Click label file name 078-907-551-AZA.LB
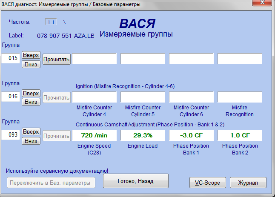The width and height of the screenshot is (275, 197). point(65,36)
